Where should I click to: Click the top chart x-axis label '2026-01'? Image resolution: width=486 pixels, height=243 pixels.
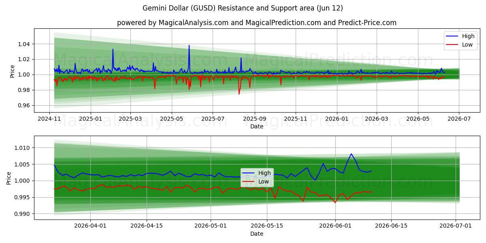[x=337, y=119]
